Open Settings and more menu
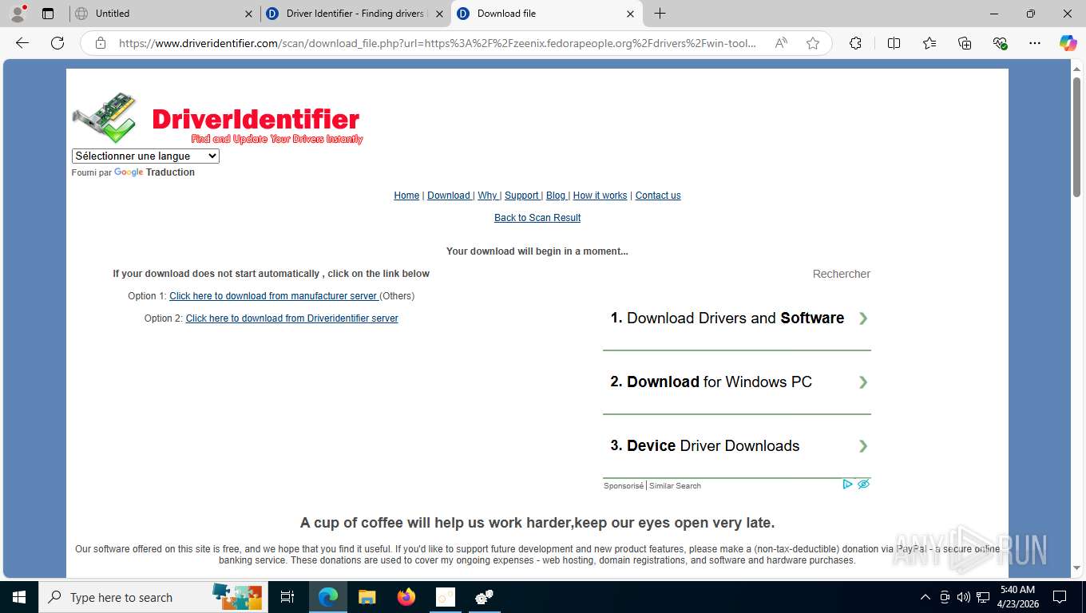The height and width of the screenshot is (613, 1086). coord(1035,43)
